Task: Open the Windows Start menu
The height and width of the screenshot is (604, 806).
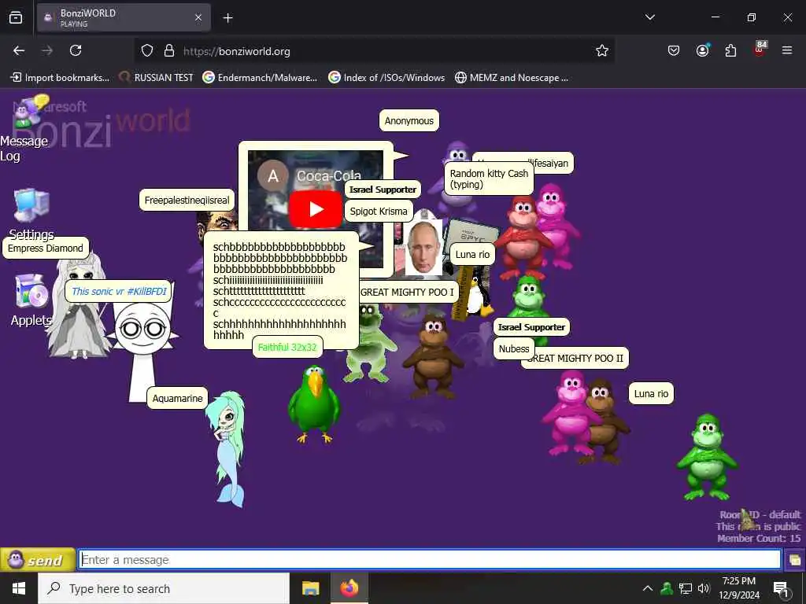Action: 19,588
